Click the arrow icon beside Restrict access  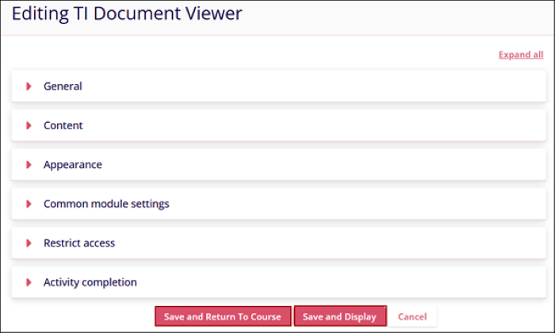point(29,243)
